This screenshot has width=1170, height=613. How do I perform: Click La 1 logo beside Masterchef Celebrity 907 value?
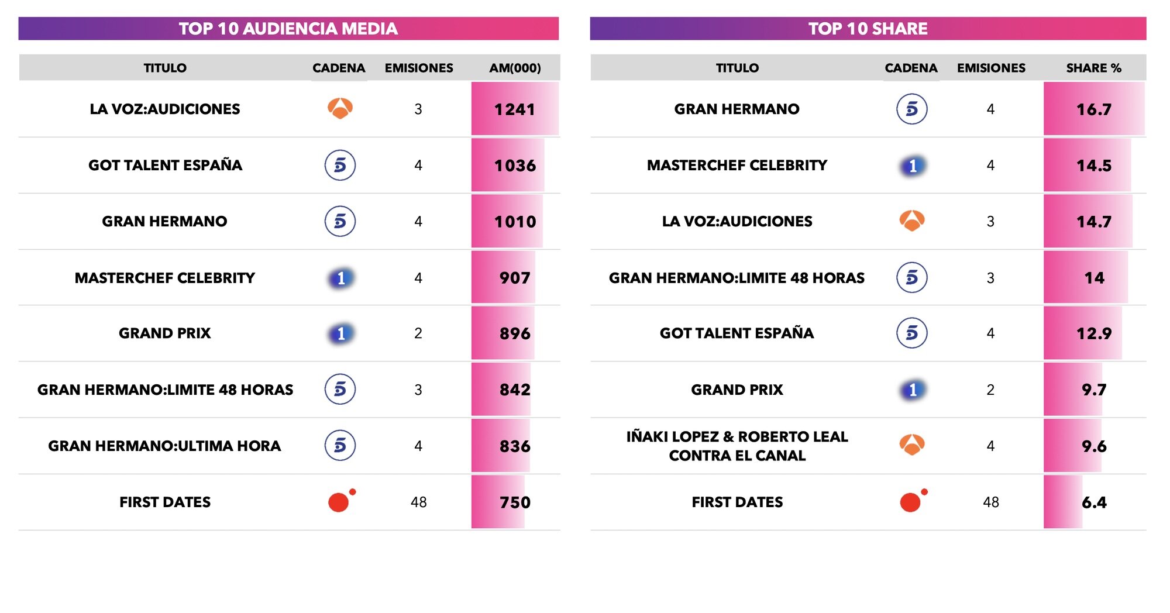[x=341, y=278]
